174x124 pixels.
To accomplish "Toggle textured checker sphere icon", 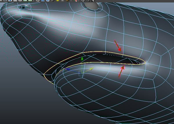I will pos(52,1).
